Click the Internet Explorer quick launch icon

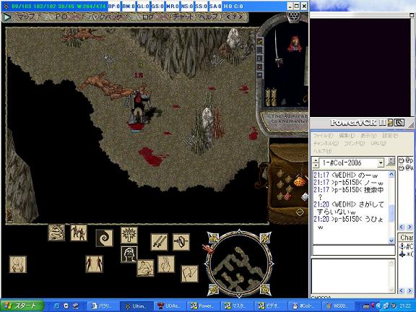(x=56, y=306)
